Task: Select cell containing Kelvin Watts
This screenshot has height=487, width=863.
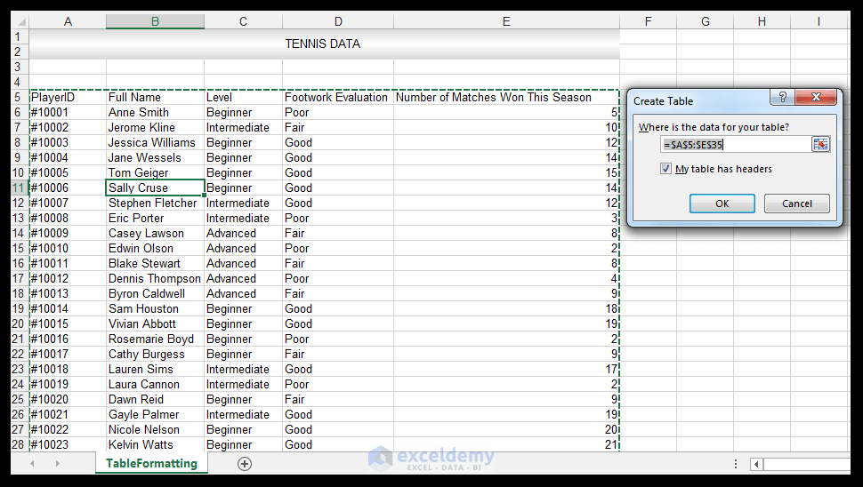Action: [x=155, y=444]
